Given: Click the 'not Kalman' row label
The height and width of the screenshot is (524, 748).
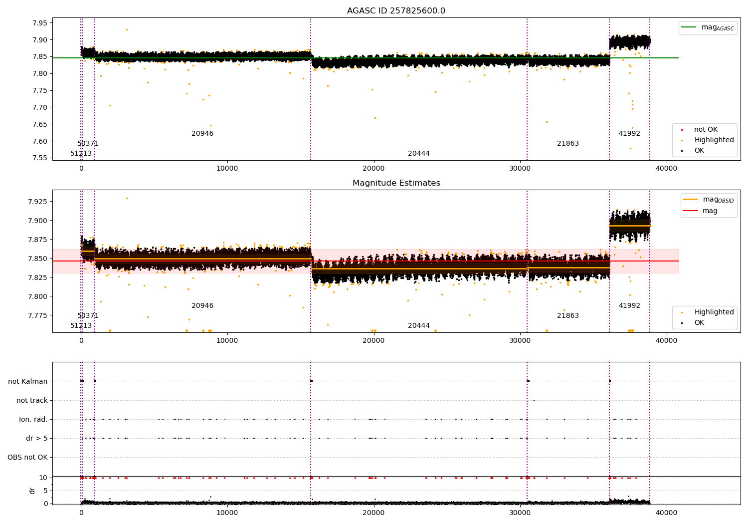Looking at the screenshot, I should 28,381.
